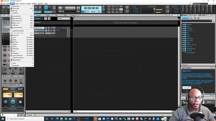Select Meter/Key in the Views menu
The width and height of the screenshot is (216, 121).
(22, 49)
